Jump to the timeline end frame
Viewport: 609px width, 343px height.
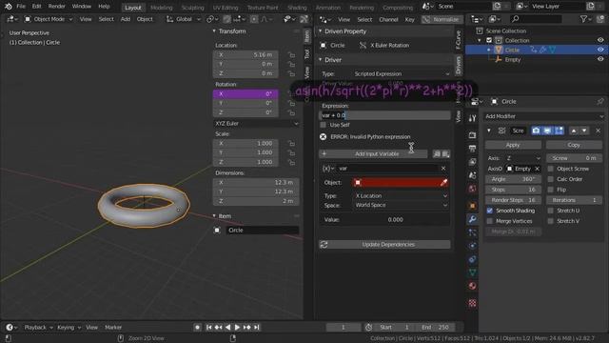(x=256, y=328)
